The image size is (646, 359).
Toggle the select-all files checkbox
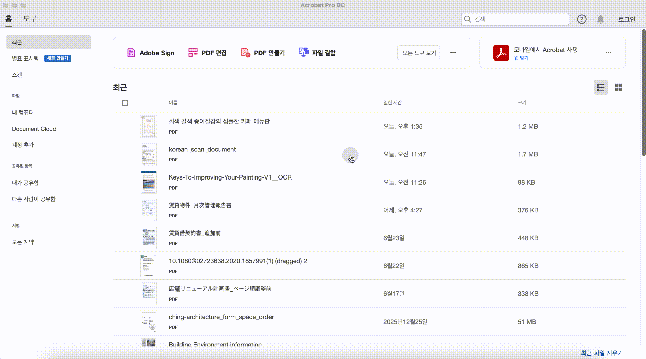click(125, 103)
